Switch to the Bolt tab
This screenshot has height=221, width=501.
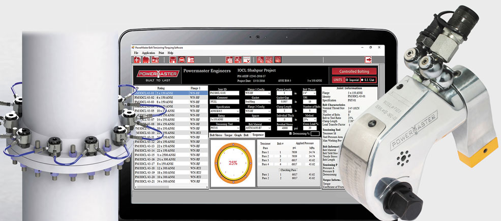[x=246, y=135]
